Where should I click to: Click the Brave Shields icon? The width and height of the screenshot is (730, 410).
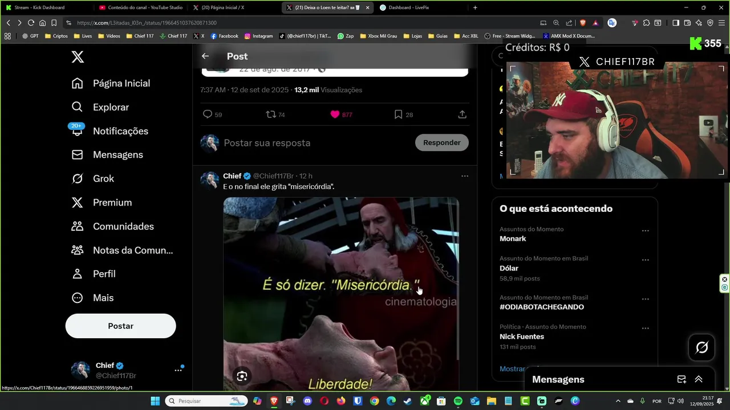(x=583, y=23)
